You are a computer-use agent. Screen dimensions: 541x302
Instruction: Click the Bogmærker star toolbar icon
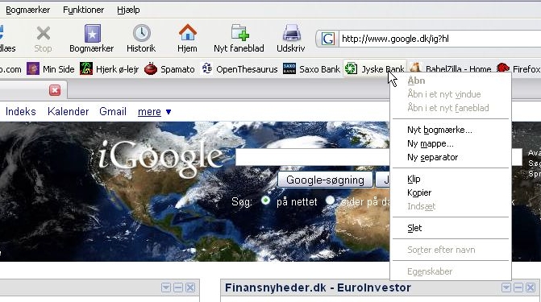click(93, 34)
